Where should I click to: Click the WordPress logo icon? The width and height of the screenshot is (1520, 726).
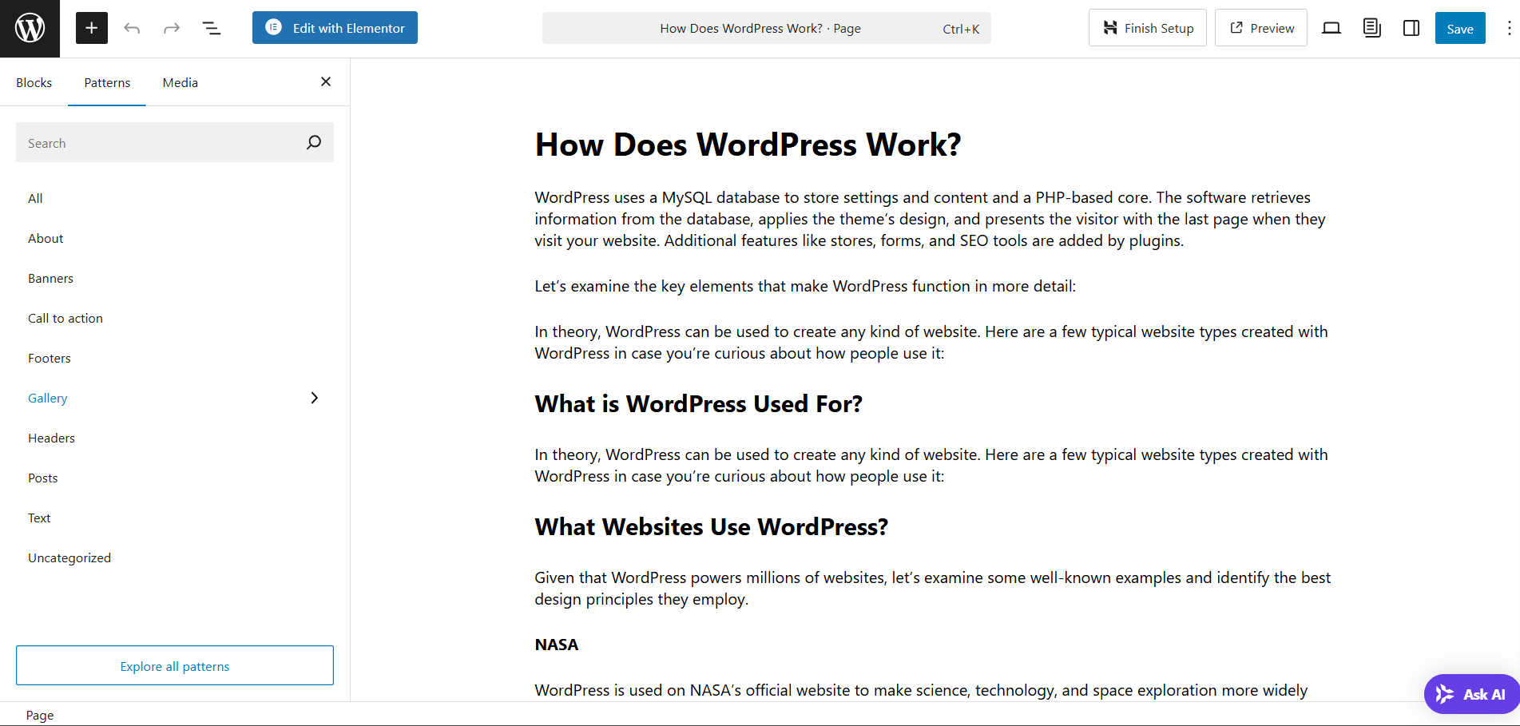30,29
